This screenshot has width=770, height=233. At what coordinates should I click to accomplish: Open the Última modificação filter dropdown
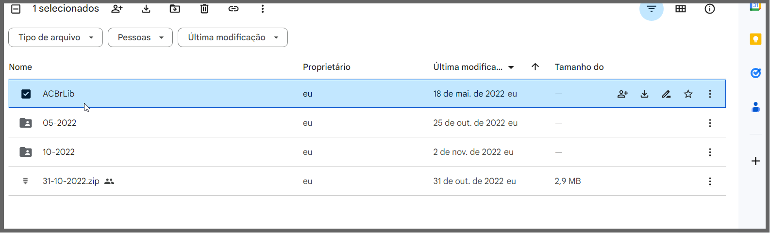pyautogui.click(x=233, y=37)
